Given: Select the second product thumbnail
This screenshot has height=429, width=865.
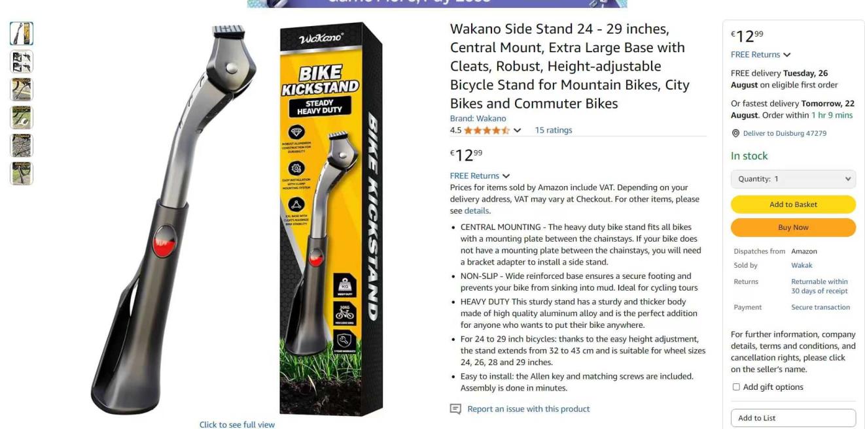Looking at the screenshot, I should (x=22, y=61).
